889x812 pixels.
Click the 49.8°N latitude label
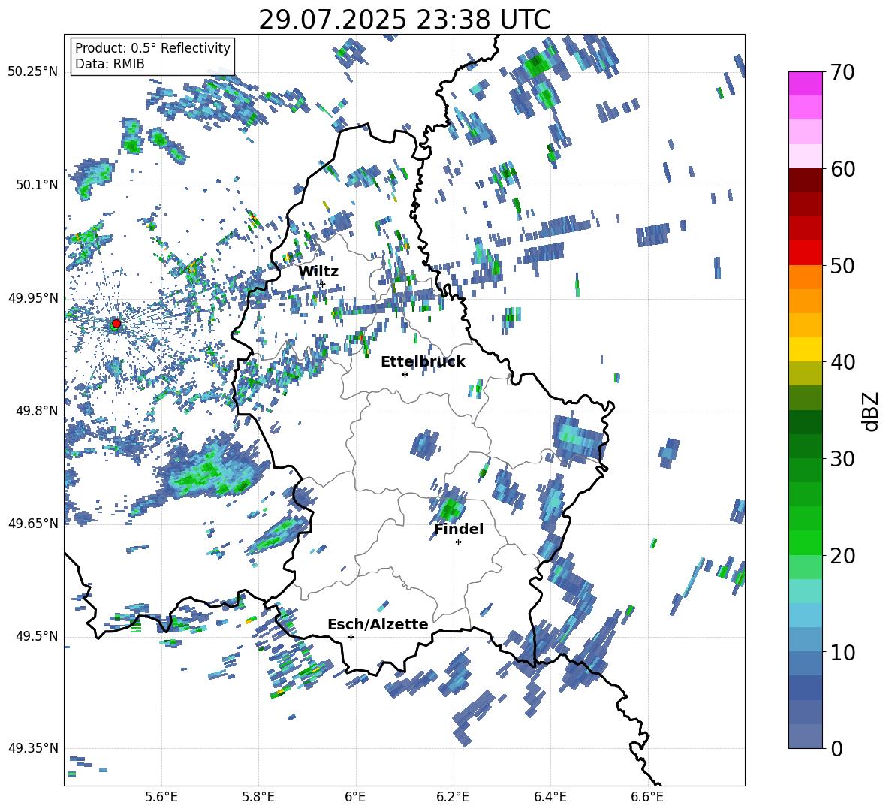pos(36,411)
